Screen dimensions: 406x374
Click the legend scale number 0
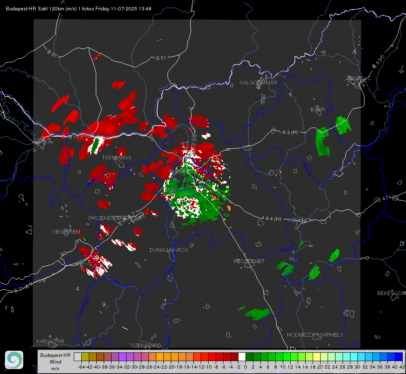point(246,367)
